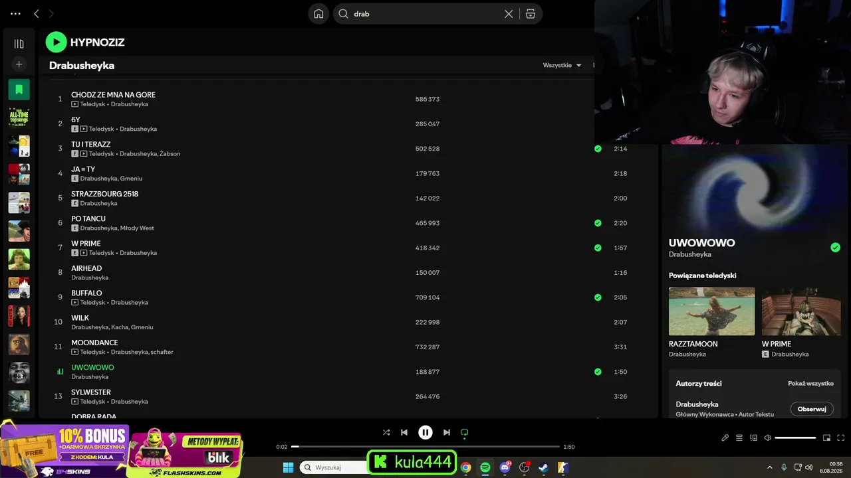Toggle shuffle playback
851x478 pixels.
click(386, 432)
